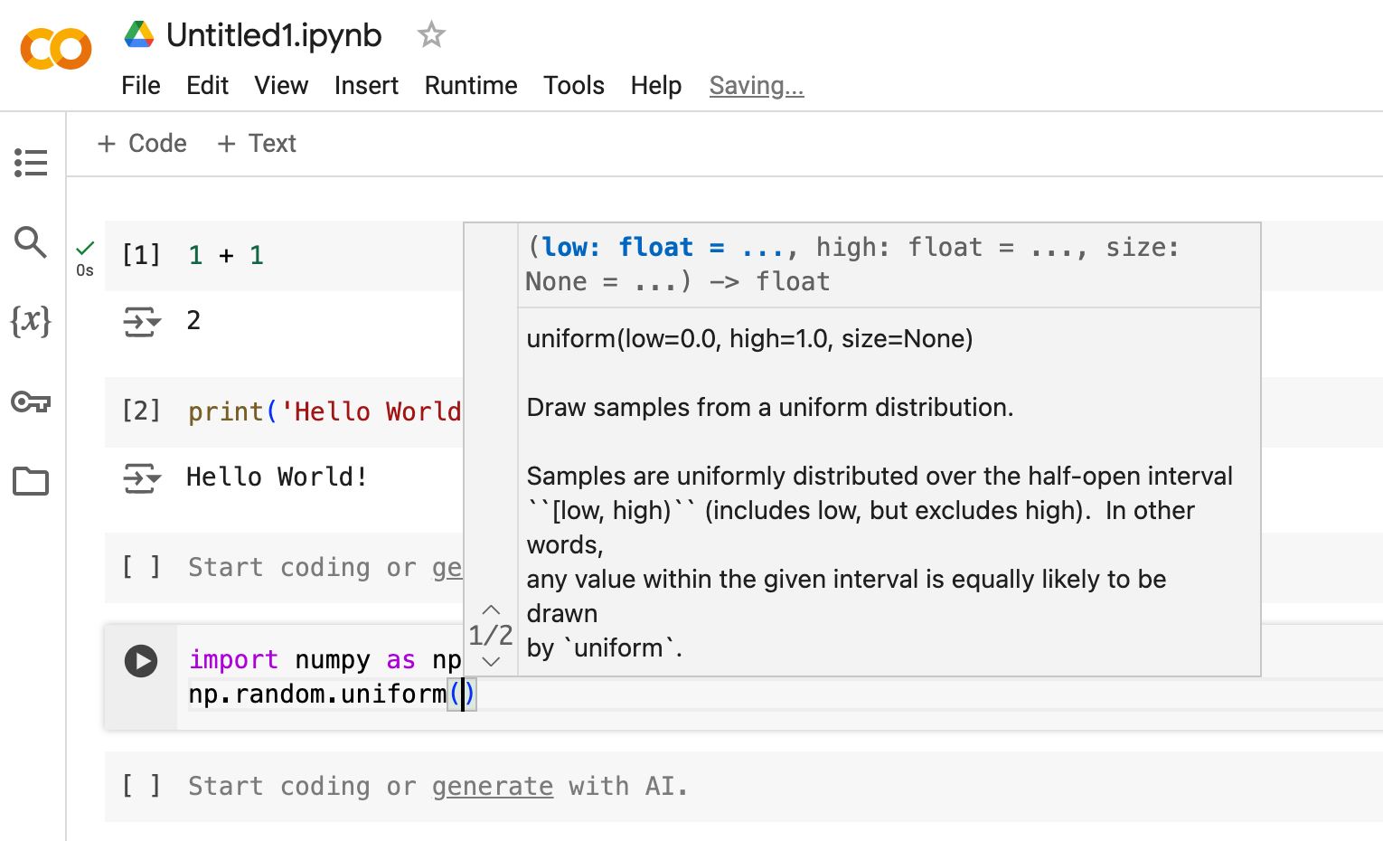The height and width of the screenshot is (841, 1383).
Task: Open the Secrets key panel
Action: 31,402
